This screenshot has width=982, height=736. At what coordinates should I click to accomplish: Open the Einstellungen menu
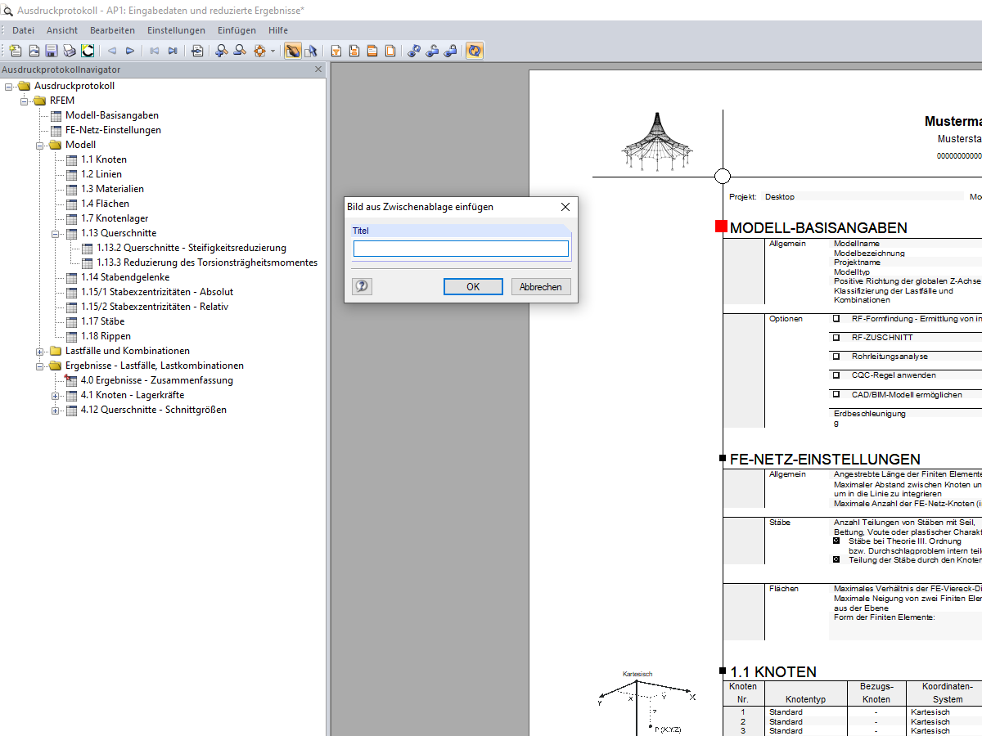[176, 30]
